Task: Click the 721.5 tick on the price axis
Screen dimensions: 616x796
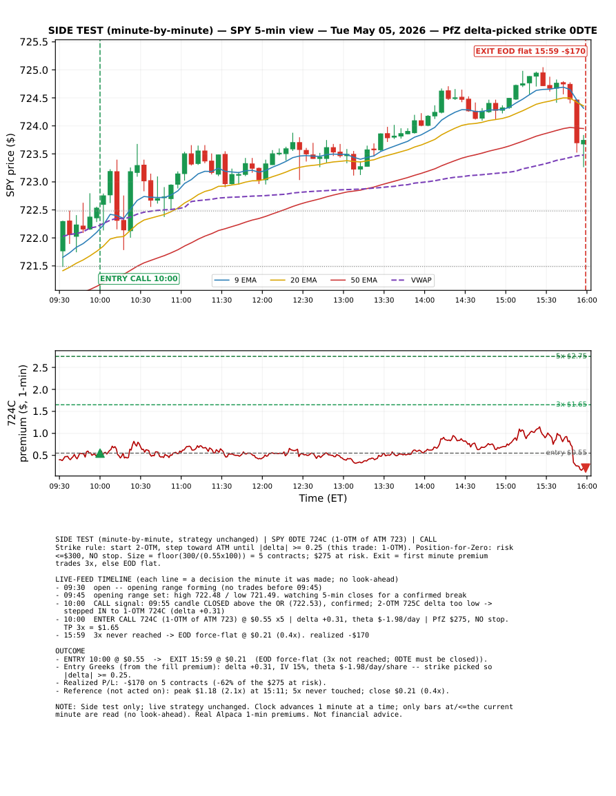Action: tap(34, 266)
